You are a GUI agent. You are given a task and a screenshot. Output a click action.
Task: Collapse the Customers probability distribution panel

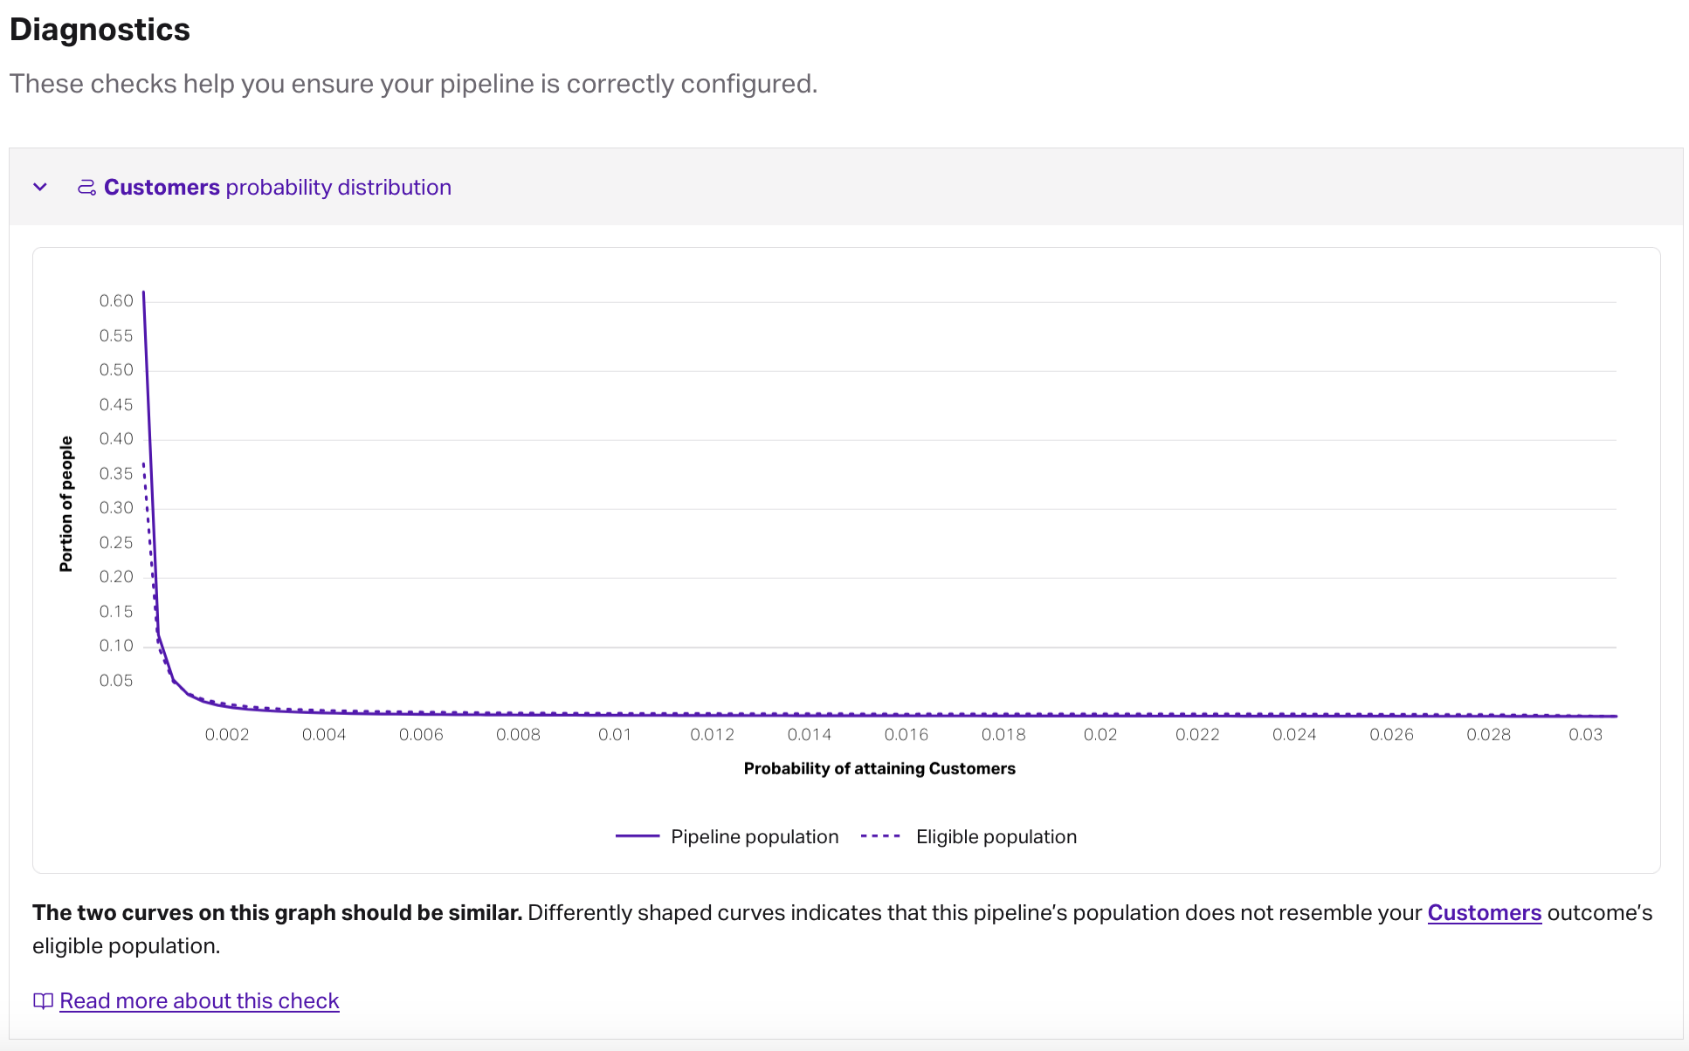[x=40, y=187]
